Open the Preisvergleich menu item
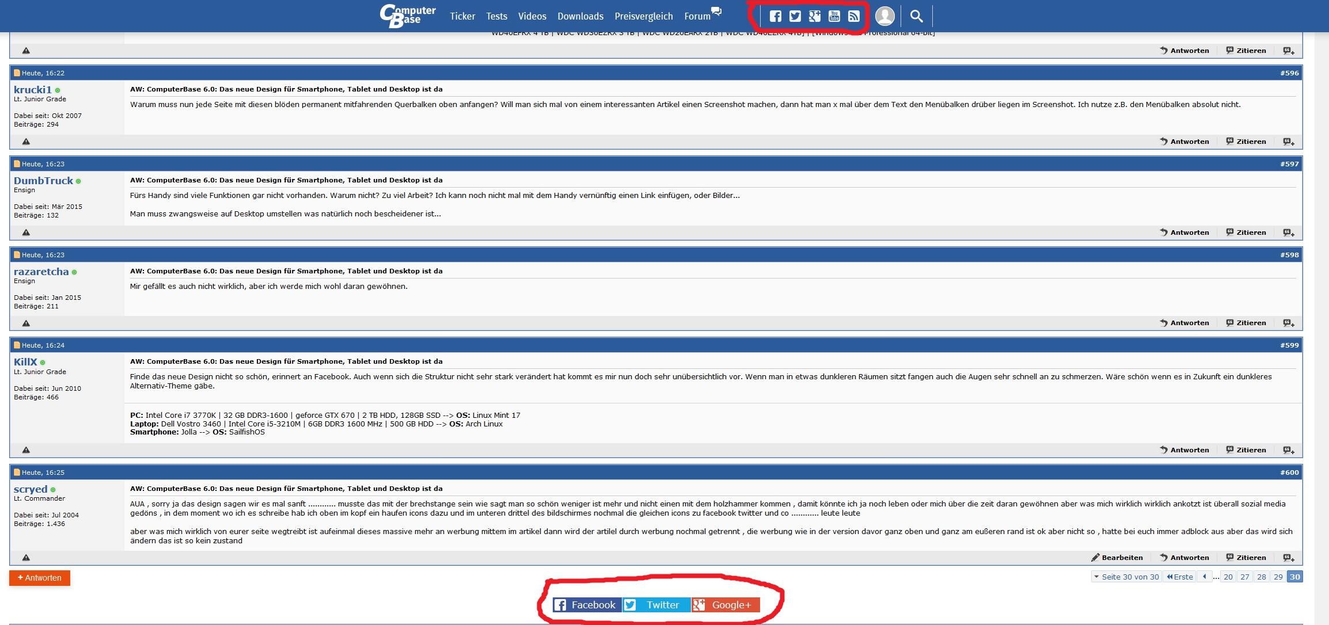Screen dimensions: 1329x625 pos(643,16)
